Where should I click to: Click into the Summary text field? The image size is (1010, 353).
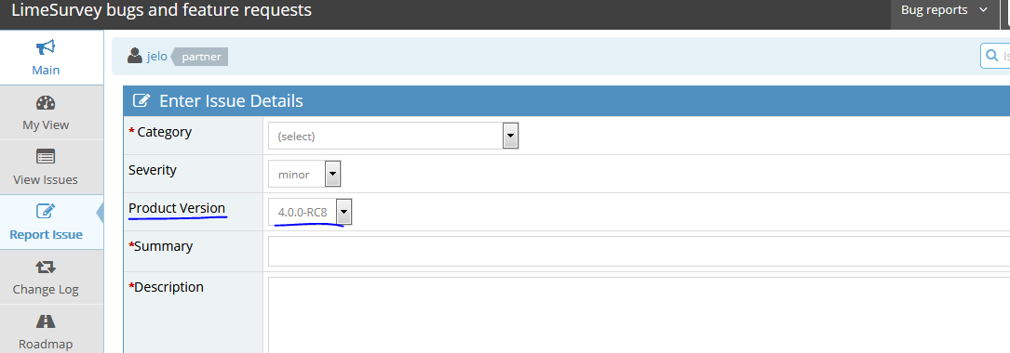pos(639,252)
